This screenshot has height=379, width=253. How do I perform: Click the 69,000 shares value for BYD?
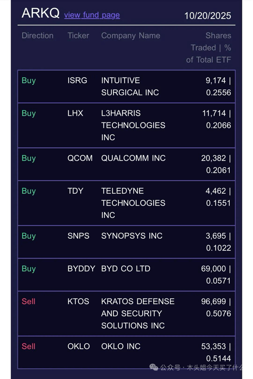point(213,268)
